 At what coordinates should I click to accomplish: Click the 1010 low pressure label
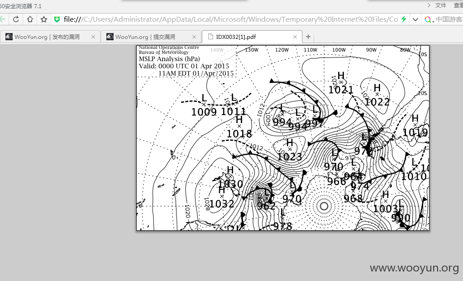[x=414, y=176]
